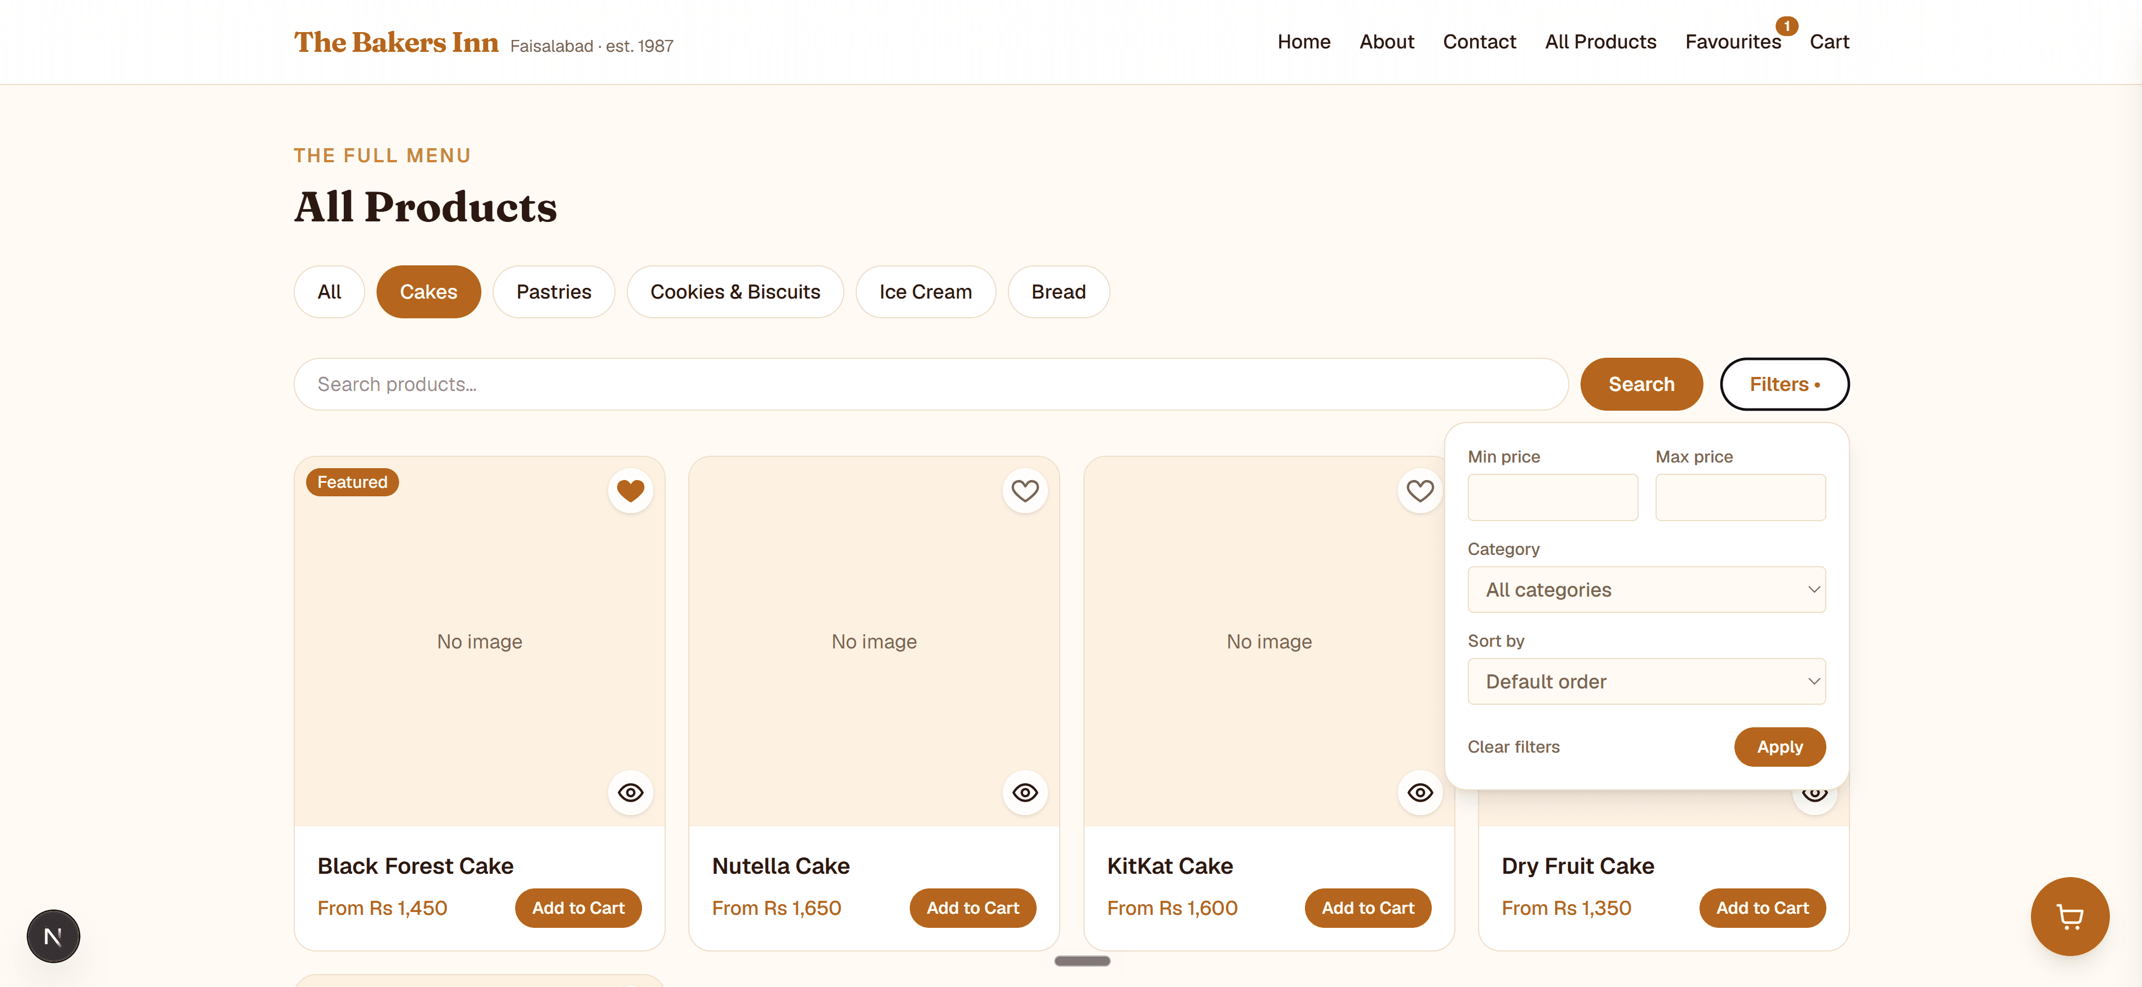Image resolution: width=2142 pixels, height=987 pixels.
Task: Select the Bread category pill
Action: (x=1059, y=292)
